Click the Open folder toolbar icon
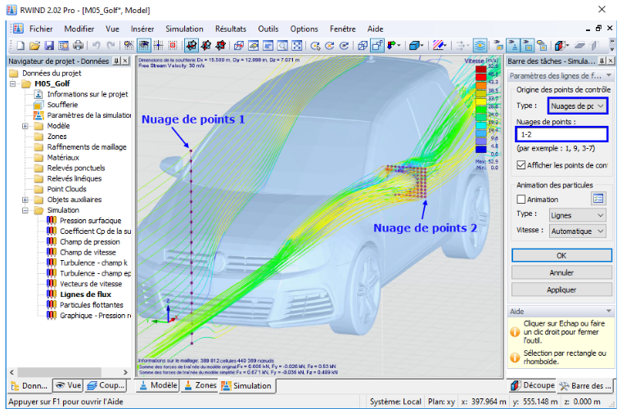This screenshot has height=409, width=622. 34,46
